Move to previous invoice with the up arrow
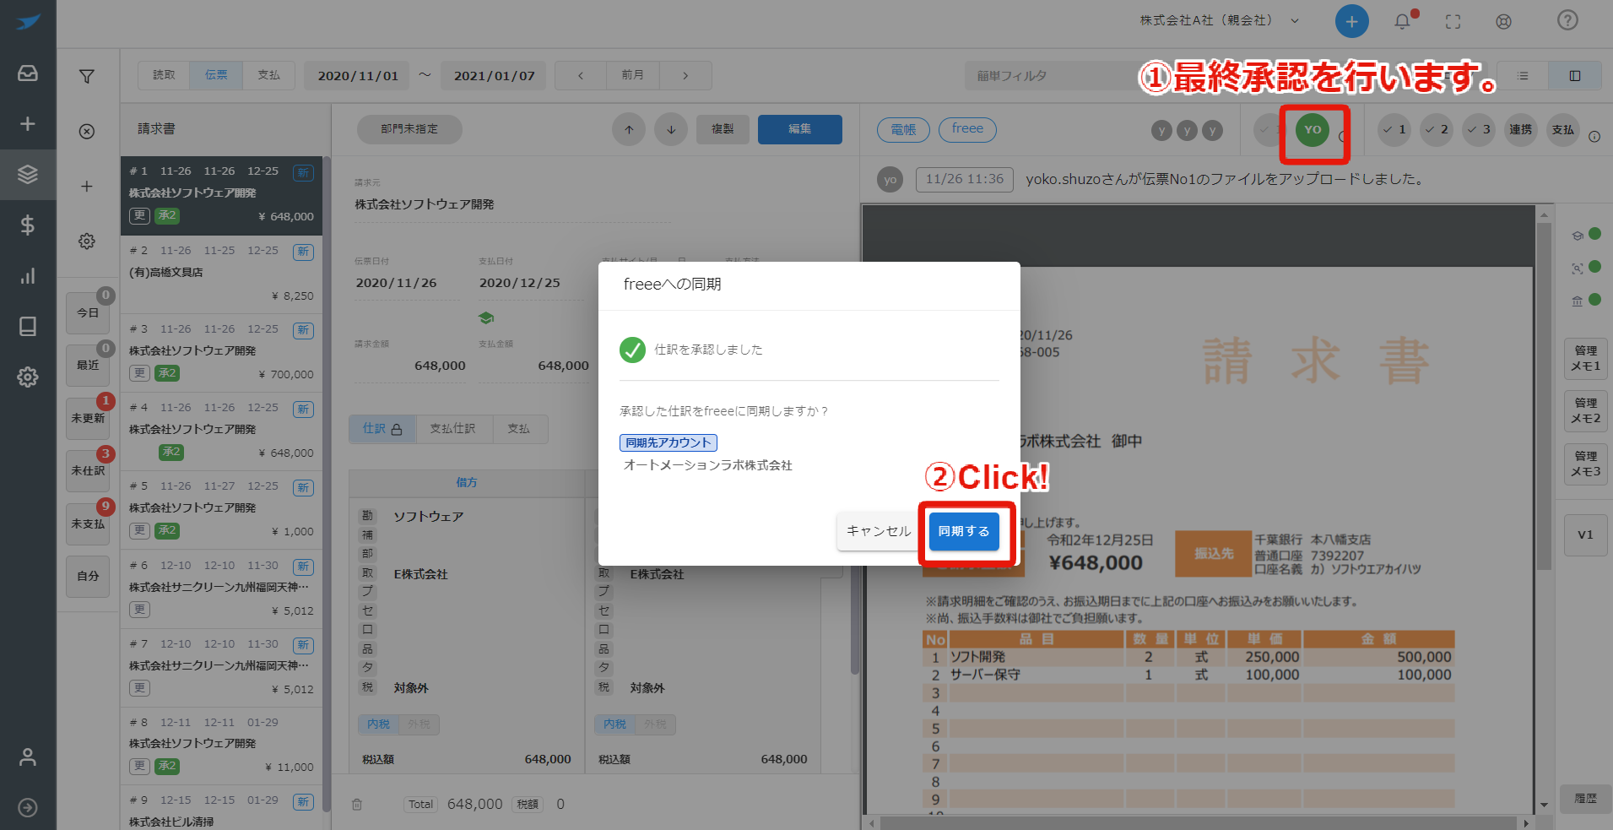The image size is (1613, 830). tap(629, 129)
